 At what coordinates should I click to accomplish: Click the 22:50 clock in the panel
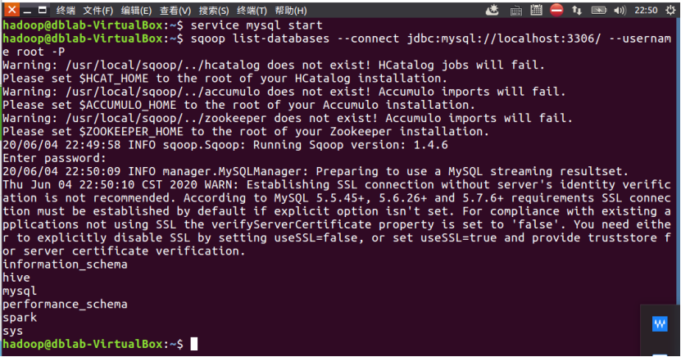(x=646, y=10)
